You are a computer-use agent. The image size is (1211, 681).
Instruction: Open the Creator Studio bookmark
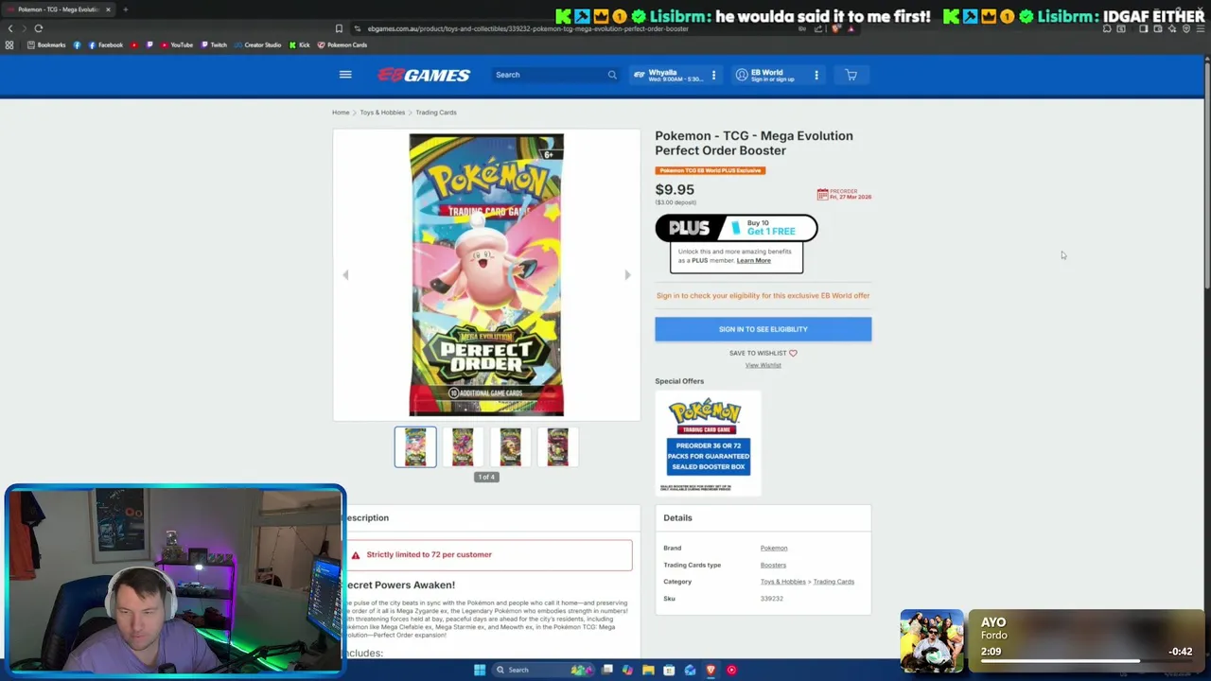point(257,44)
